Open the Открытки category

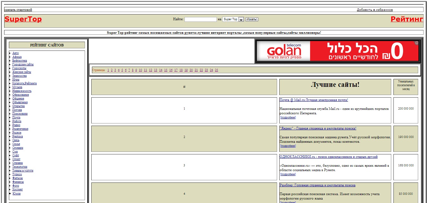pos(19,106)
